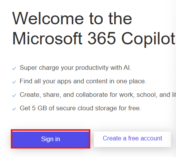This screenshot has height=157, width=176.
Task: Click the Find all your apps text line
Action: click(83, 81)
